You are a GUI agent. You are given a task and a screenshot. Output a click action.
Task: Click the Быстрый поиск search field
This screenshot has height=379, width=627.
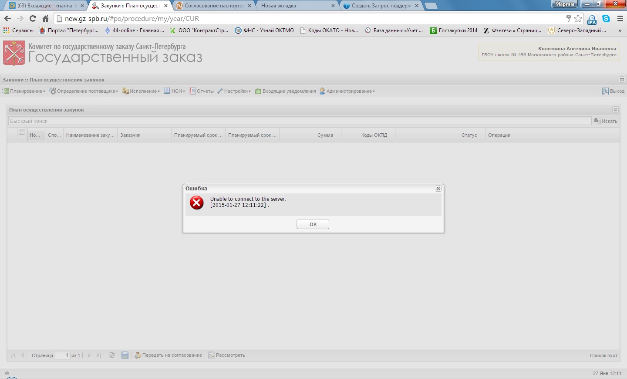(300, 121)
